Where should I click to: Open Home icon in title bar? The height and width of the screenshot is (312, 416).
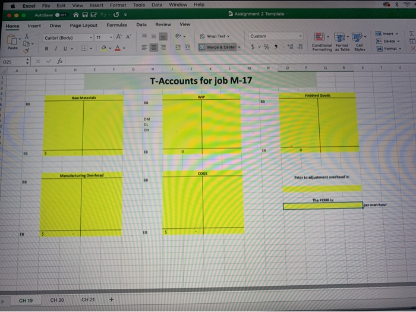pyautogui.click(x=76, y=15)
